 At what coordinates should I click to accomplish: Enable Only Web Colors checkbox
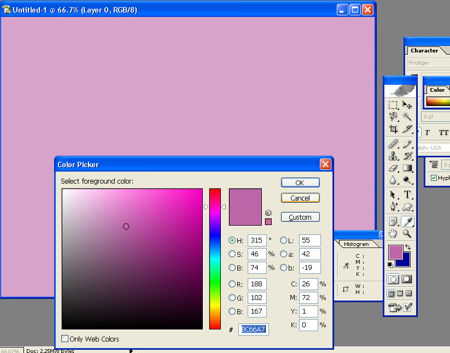[x=66, y=339]
